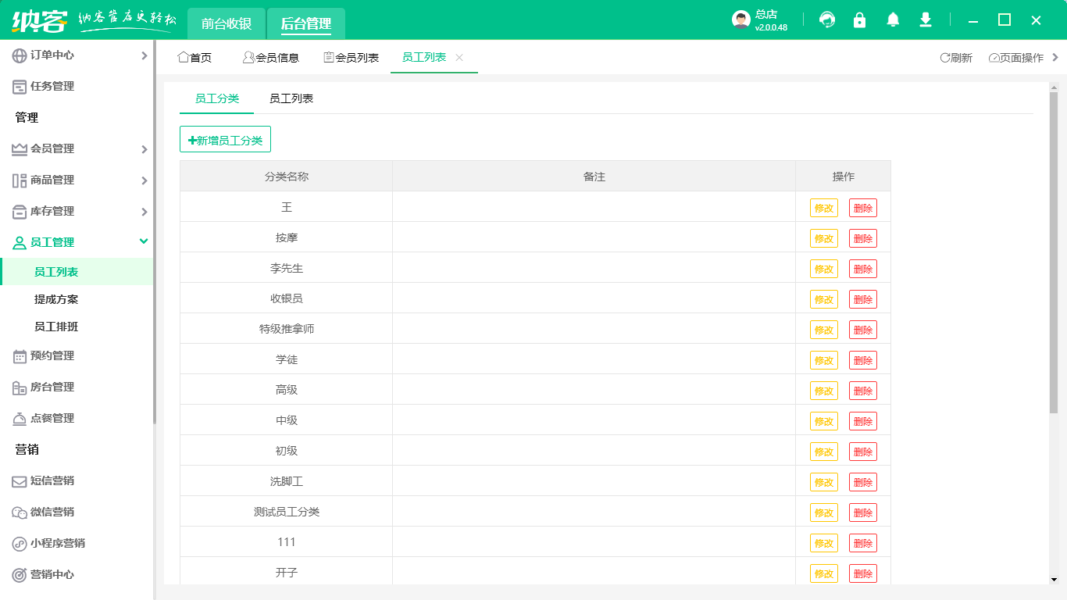Click the 新增员工分类 button
Image resolution: width=1067 pixels, height=600 pixels.
click(225, 138)
